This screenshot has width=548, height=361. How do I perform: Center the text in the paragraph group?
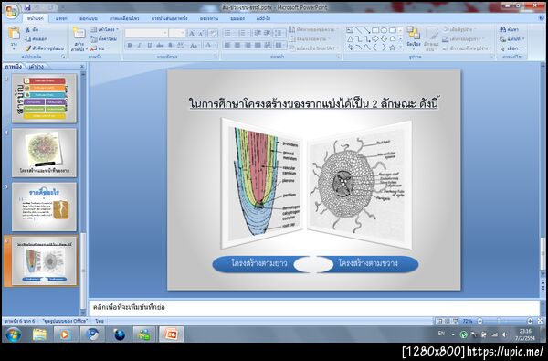point(237,45)
